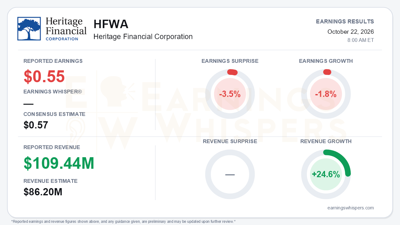Click the EARNINGS RESULTS heading
Viewport: 400px width, 225px height.
(345, 22)
